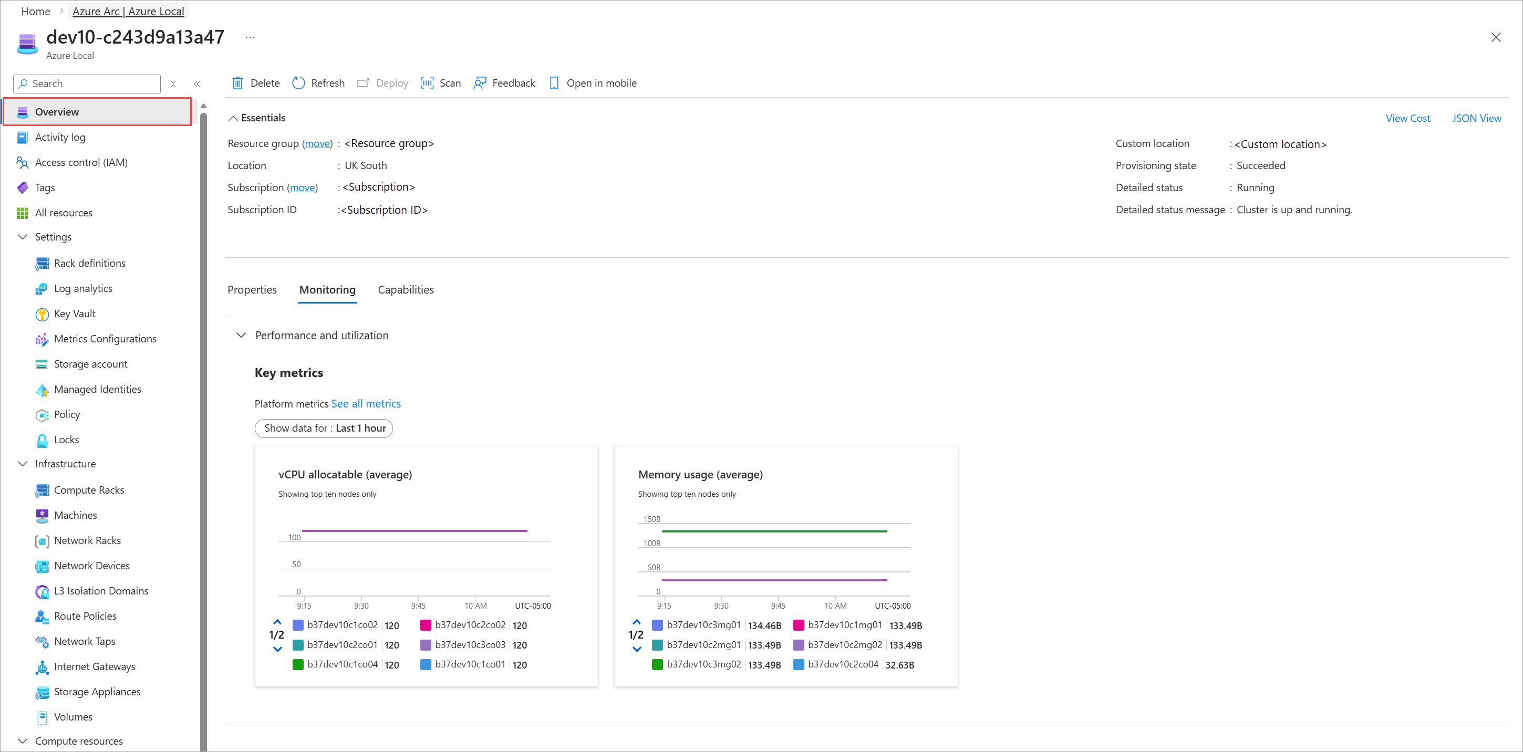Click the b37dev10c2co02 pink legend swatch

pyautogui.click(x=425, y=625)
